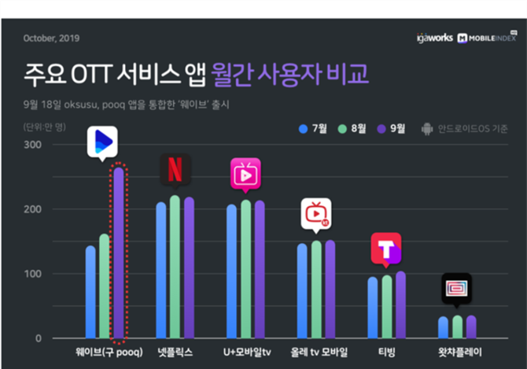Click the olleh tv mobile app icon

[316, 214]
